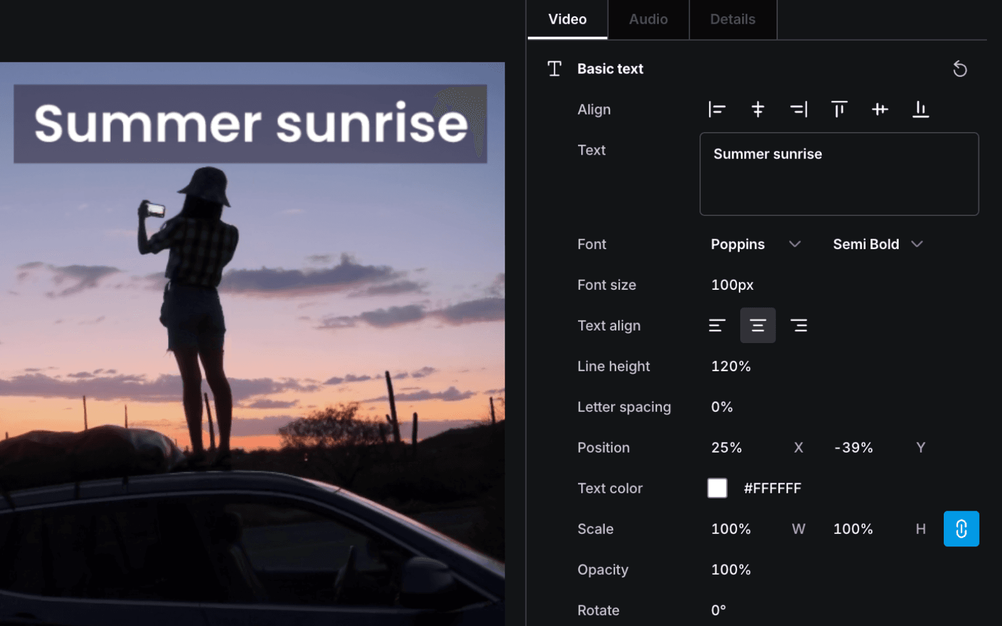
Task: Select the Summer sunrise title on the preview
Action: (x=250, y=124)
